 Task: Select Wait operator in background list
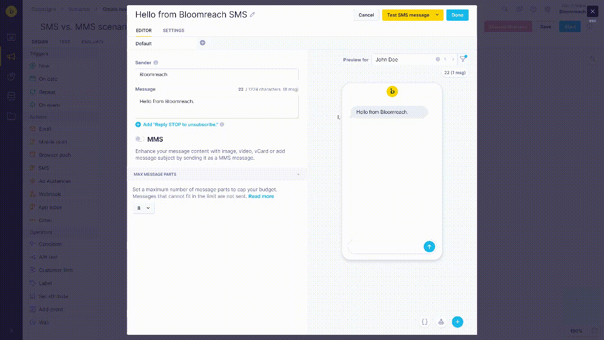pos(39,323)
